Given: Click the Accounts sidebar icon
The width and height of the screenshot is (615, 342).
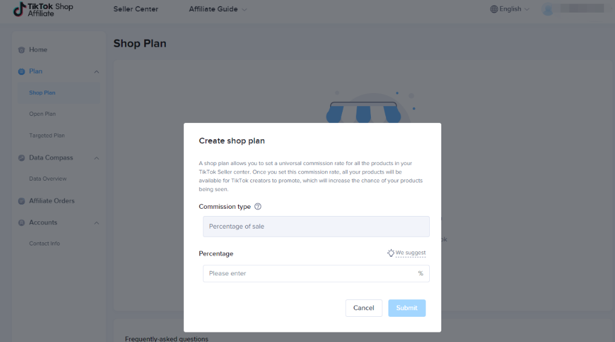Looking at the screenshot, I should (22, 223).
